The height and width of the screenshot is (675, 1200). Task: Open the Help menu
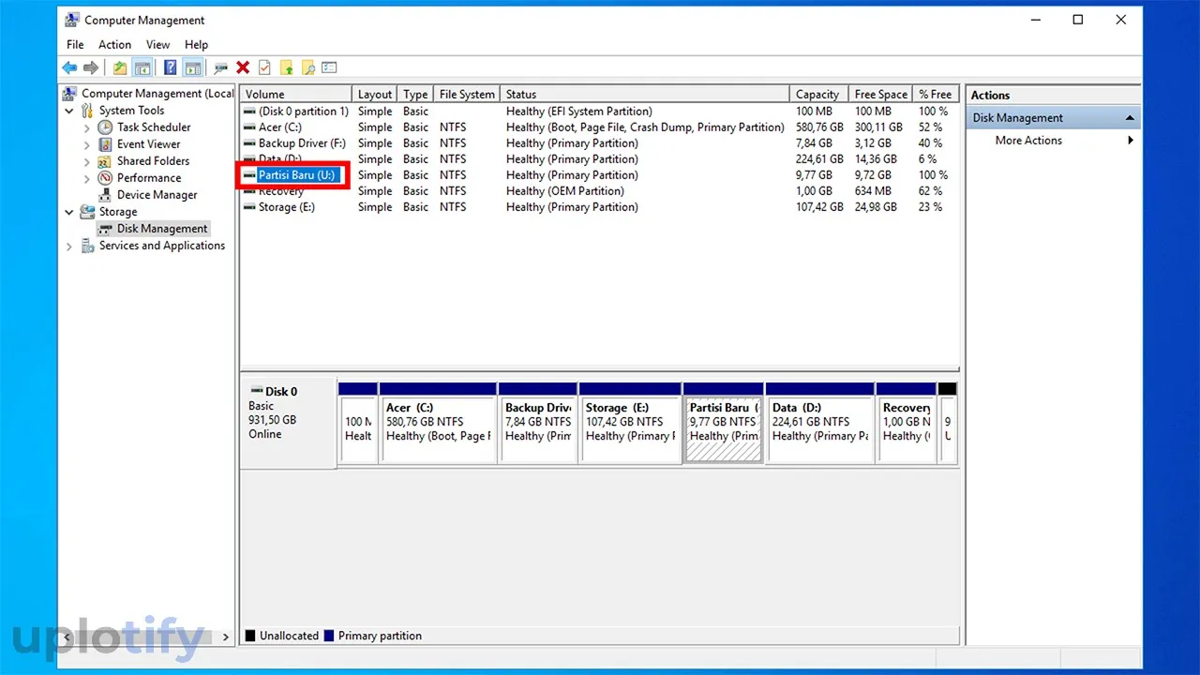196,44
